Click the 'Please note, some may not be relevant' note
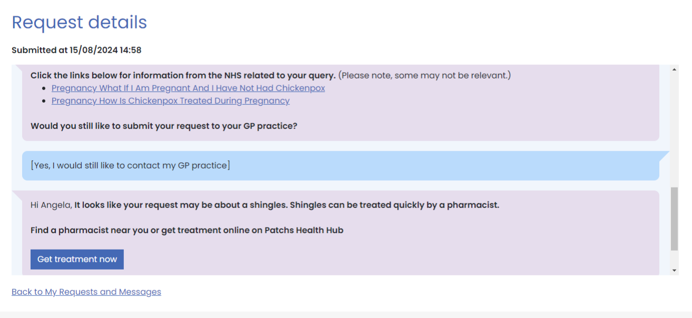This screenshot has width=692, height=318. 424,75
